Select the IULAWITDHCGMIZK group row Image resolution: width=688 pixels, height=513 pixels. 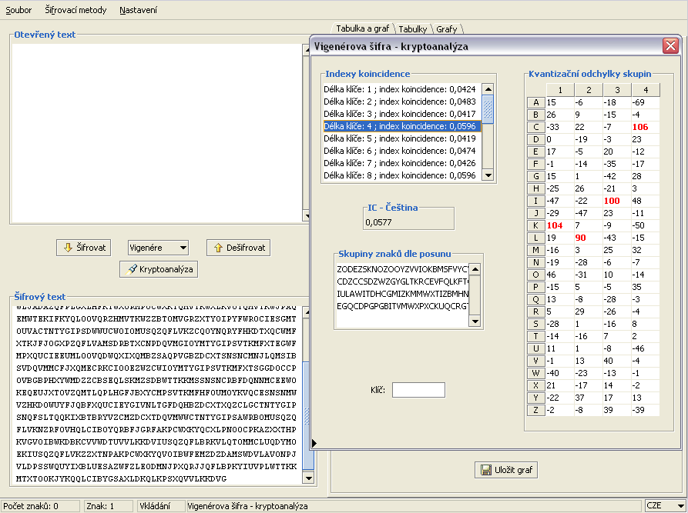point(402,294)
